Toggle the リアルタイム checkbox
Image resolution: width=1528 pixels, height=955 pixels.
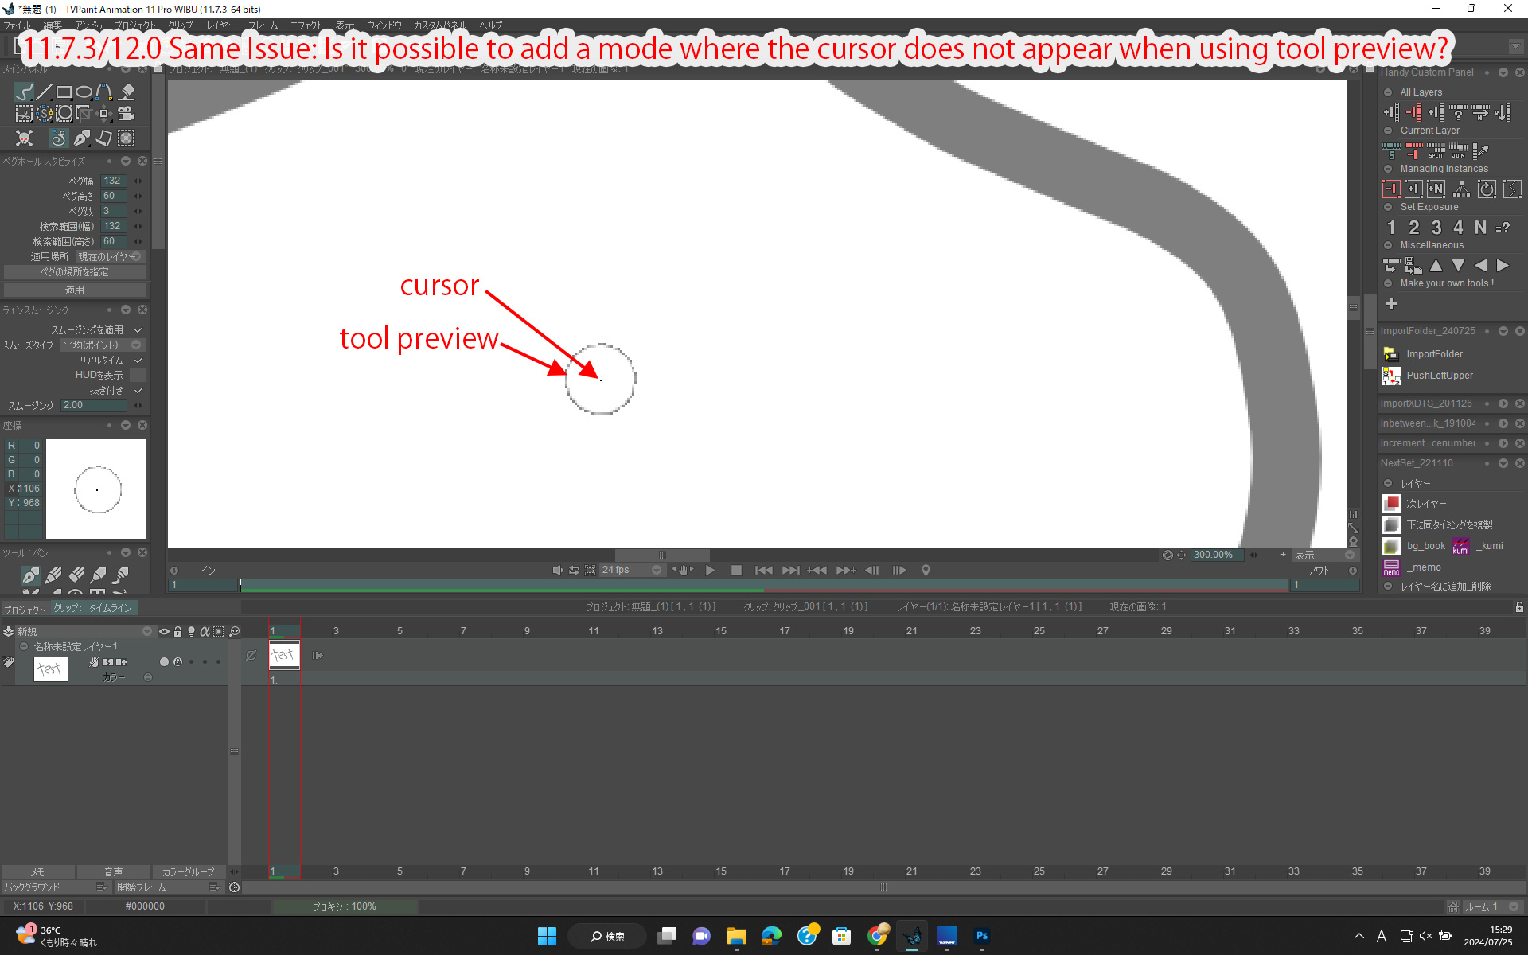pos(138,361)
